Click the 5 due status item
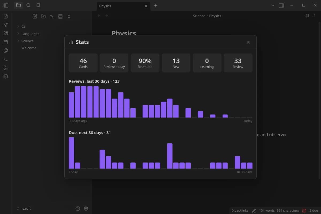This screenshot has width=321, height=214. click(314, 211)
